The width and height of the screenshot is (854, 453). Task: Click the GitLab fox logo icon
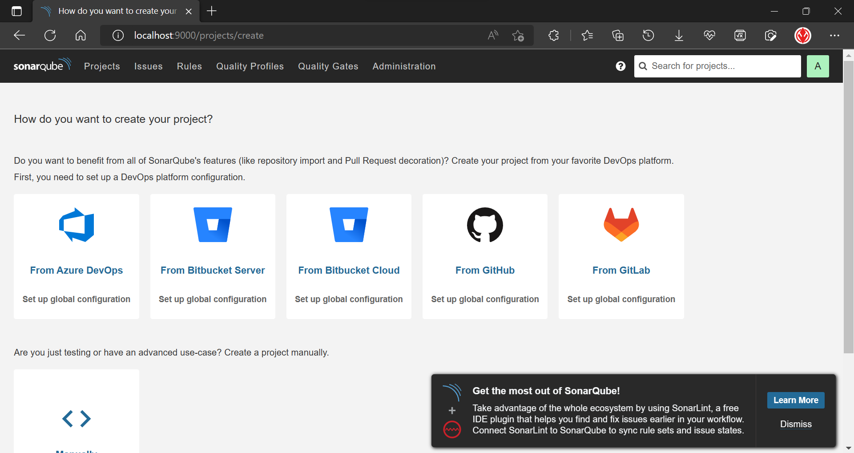click(621, 225)
